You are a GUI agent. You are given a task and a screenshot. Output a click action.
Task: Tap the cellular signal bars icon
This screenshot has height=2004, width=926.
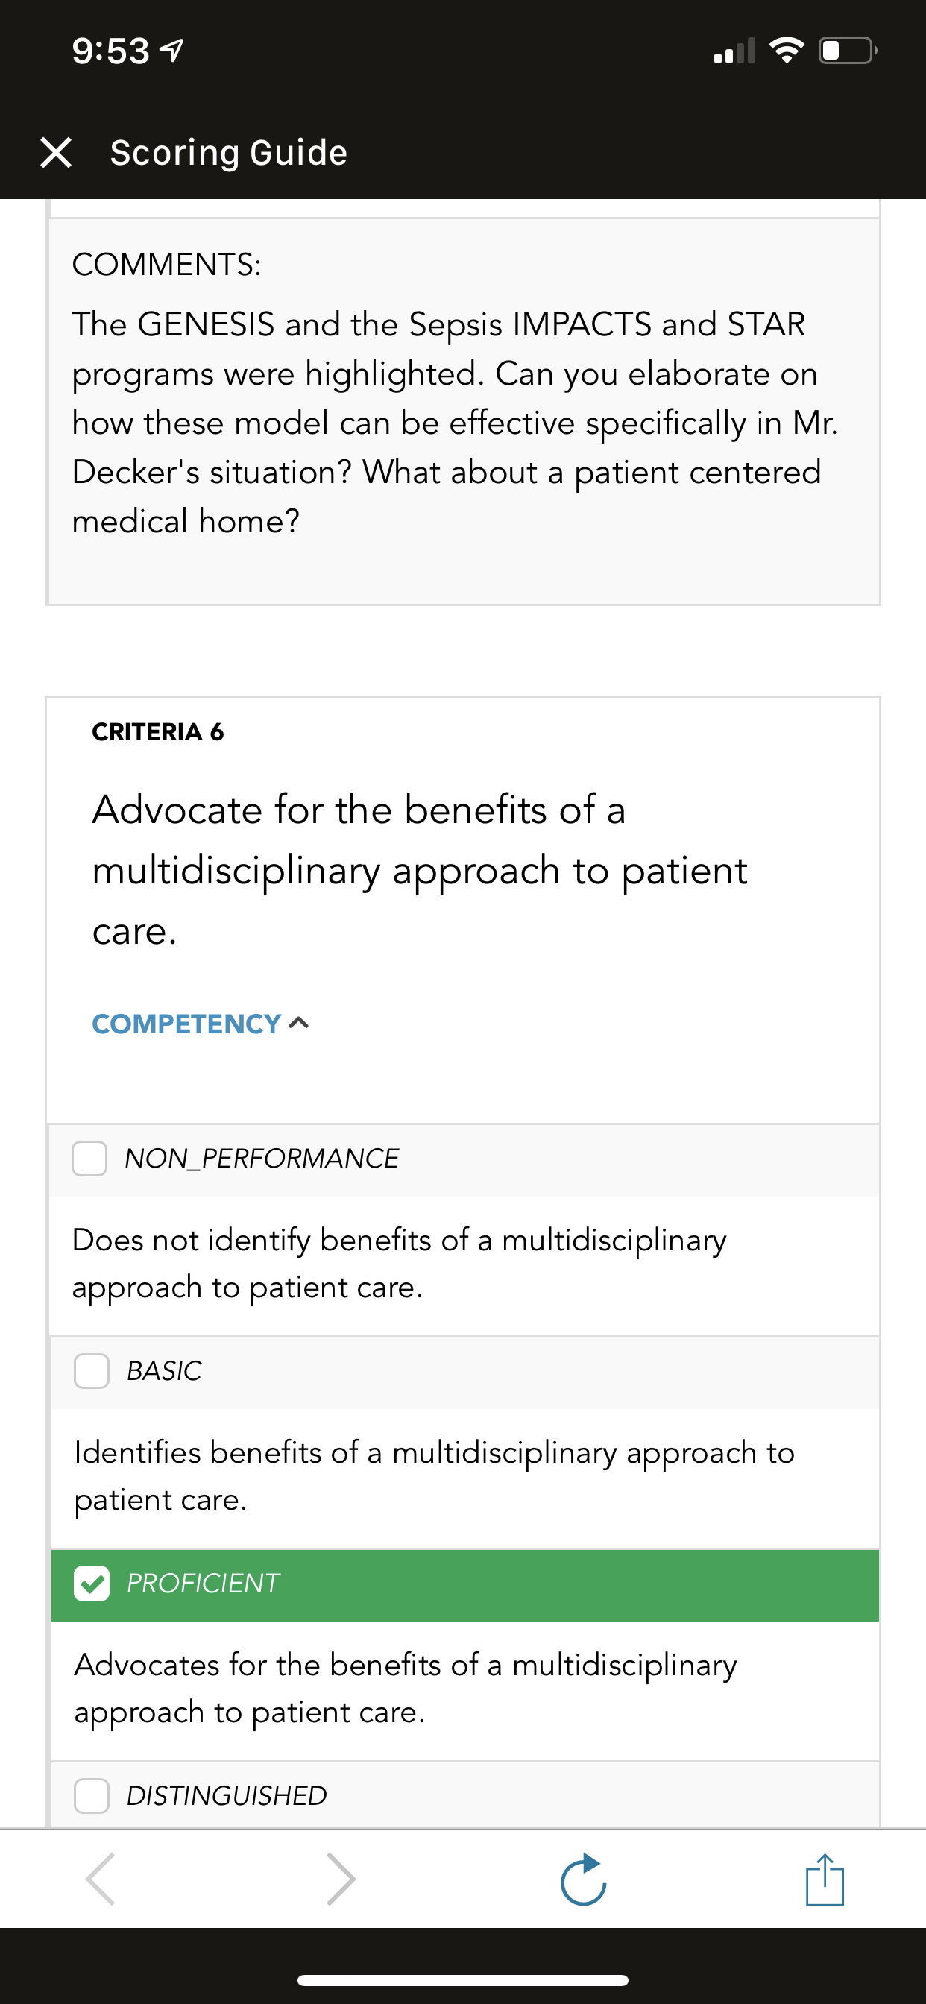(734, 51)
